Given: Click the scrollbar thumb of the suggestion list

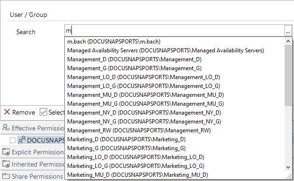Looking at the screenshot, I should point(288,76).
